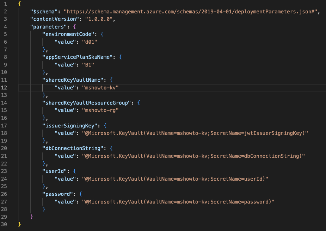This screenshot has height=231, width=326.
Task: Select the "issuerSigningKey" key
Action: click(x=70, y=126)
